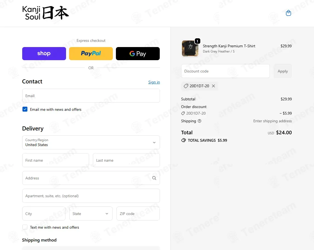This screenshot has height=250, width=314.
Task: Focus the Last name field
Action: point(126,160)
